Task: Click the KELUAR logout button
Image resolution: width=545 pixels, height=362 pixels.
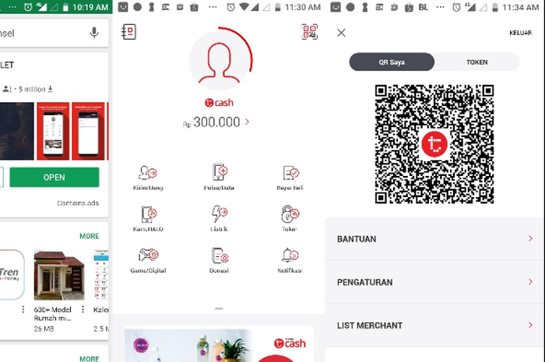Action: point(520,33)
